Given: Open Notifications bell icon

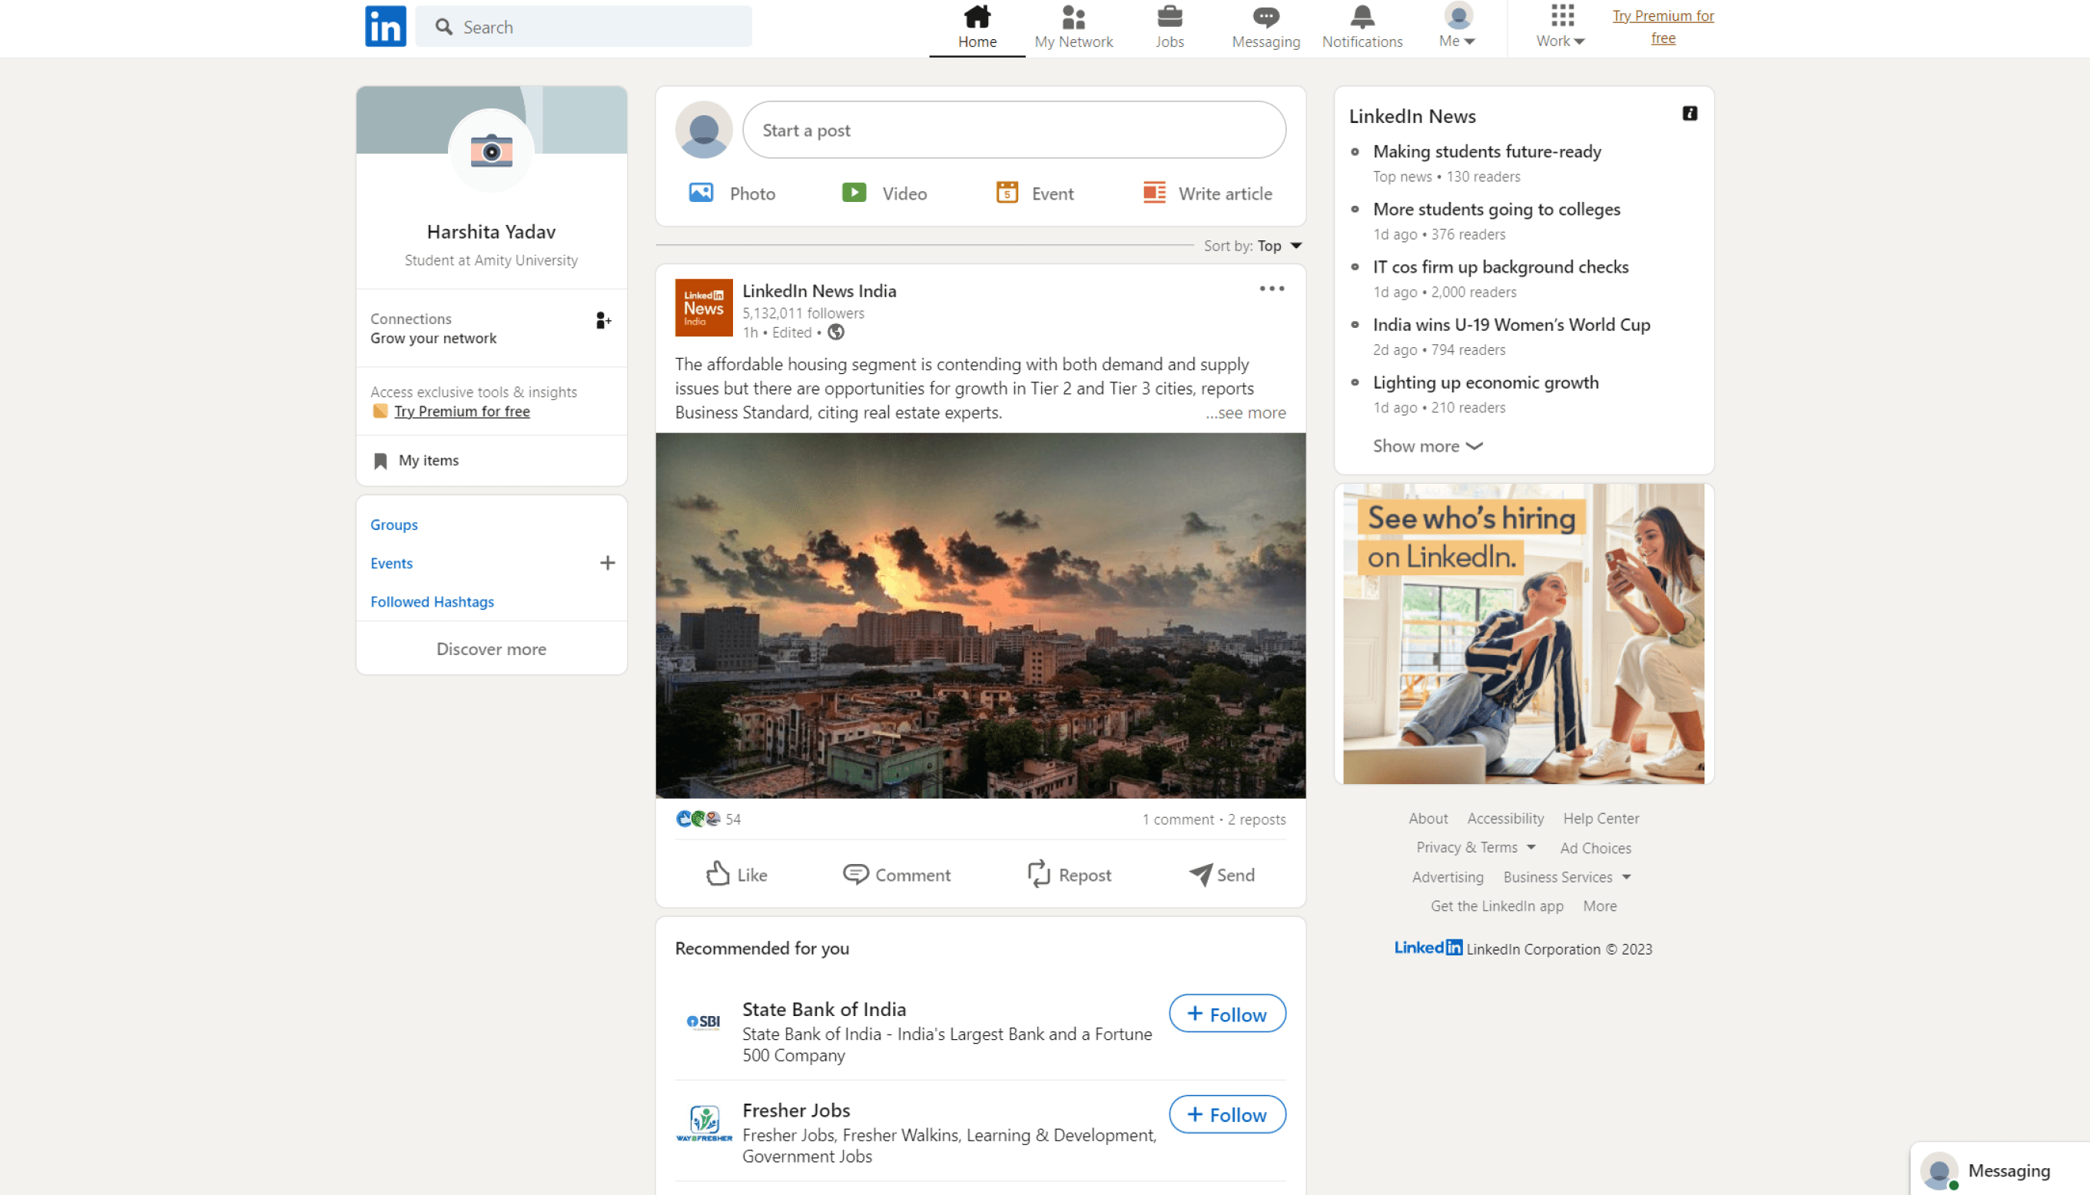Looking at the screenshot, I should point(1361,17).
